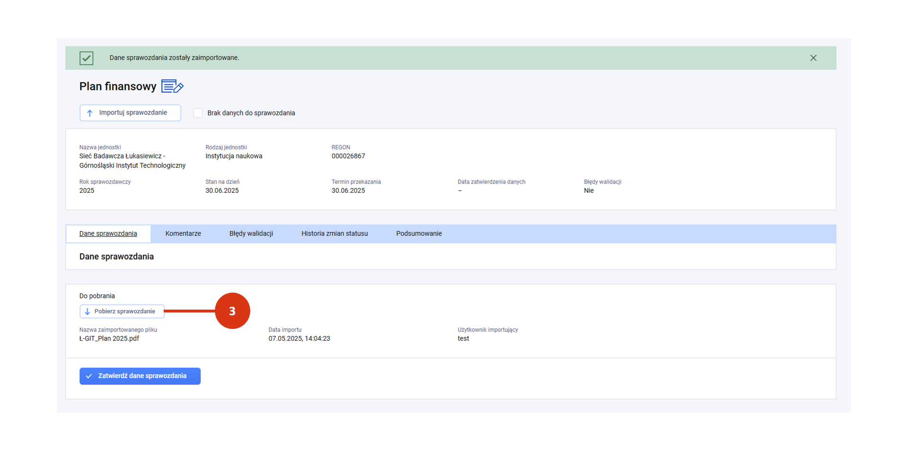Click the Brak danych do sprawozdania label

[251, 113]
